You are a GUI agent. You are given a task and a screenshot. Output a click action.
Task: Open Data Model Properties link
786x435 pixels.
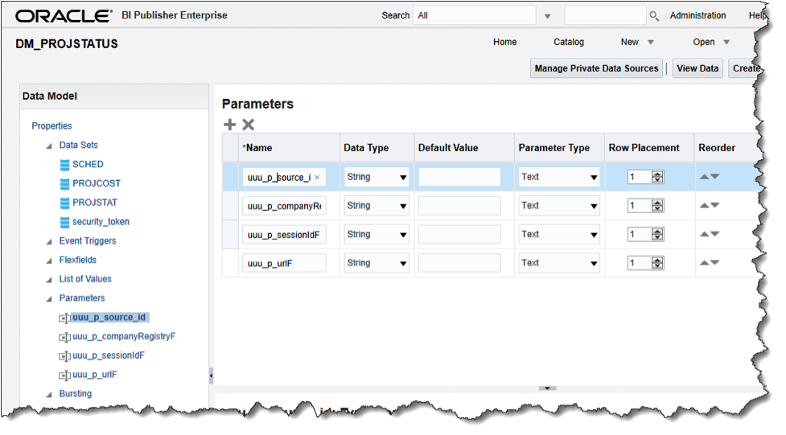click(x=51, y=126)
